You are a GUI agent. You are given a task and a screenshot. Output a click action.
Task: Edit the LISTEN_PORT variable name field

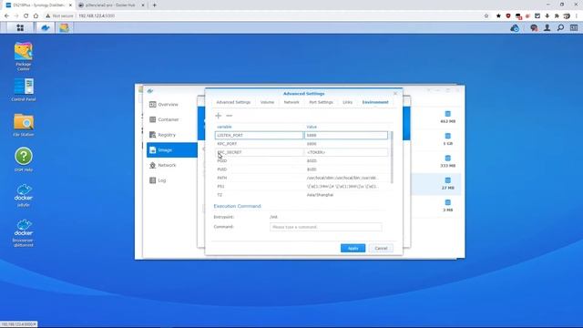pos(259,136)
